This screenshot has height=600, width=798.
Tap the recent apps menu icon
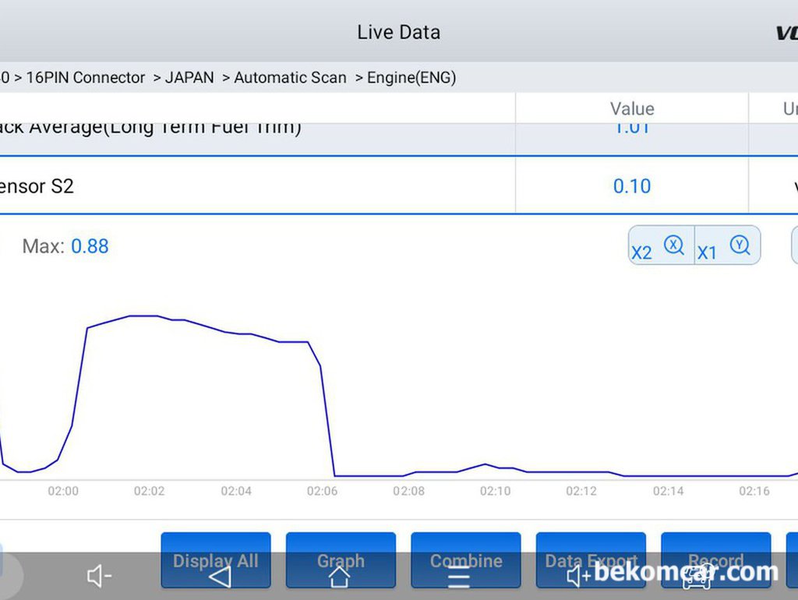pyautogui.click(x=458, y=578)
